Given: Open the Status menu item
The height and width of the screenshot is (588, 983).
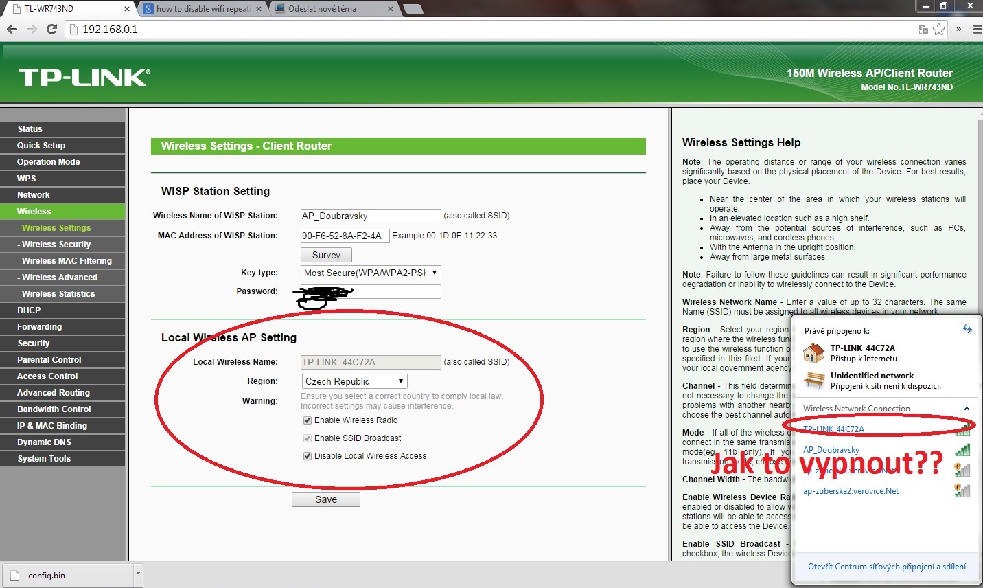Looking at the screenshot, I should [62, 129].
